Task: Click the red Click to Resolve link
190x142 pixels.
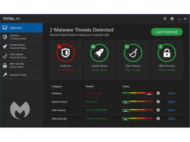Action: [66, 70]
